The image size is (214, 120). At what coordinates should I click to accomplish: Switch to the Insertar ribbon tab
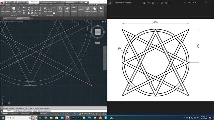point(14,5)
